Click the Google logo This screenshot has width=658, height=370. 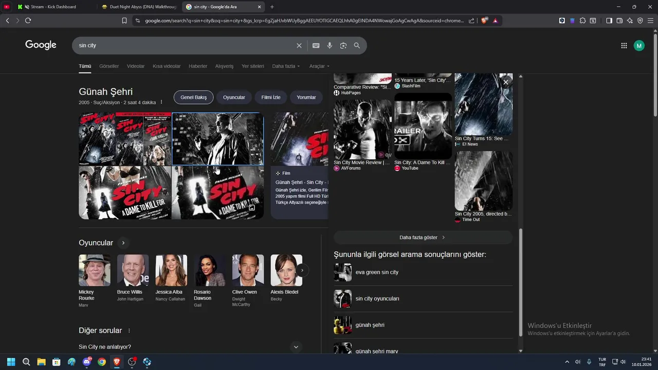tap(41, 45)
